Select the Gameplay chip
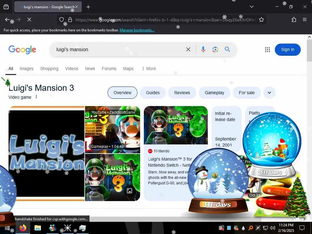Image resolution: width=312 pixels, height=234 pixels. (x=214, y=93)
